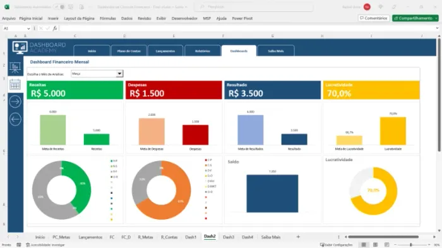Click the Dashboard Academy logo

[39, 47]
